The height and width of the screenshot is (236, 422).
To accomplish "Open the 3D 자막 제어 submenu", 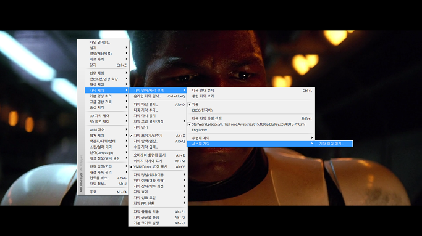I will click(106, 116).
